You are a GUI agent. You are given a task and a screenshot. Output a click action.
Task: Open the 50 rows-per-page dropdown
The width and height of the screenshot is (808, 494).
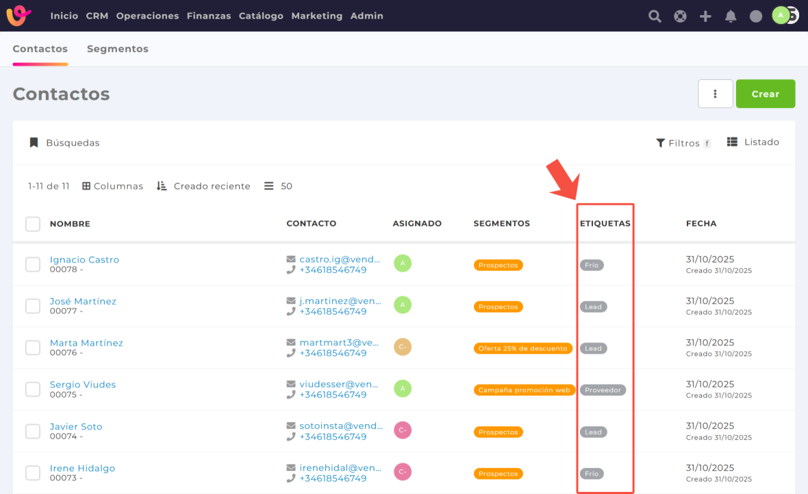(x=279, y=186)
